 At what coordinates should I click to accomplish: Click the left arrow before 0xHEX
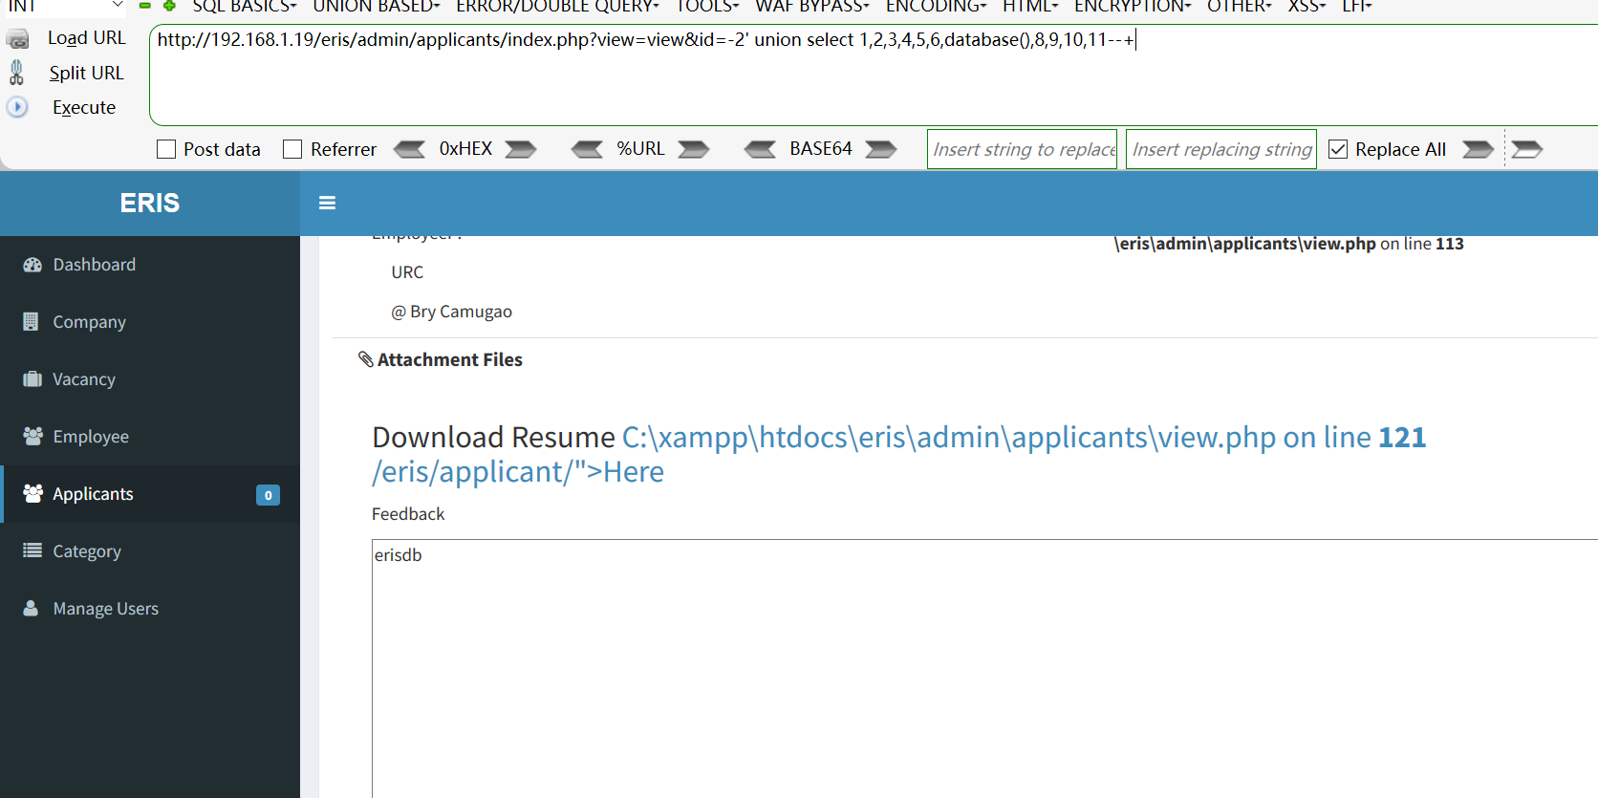410,149
